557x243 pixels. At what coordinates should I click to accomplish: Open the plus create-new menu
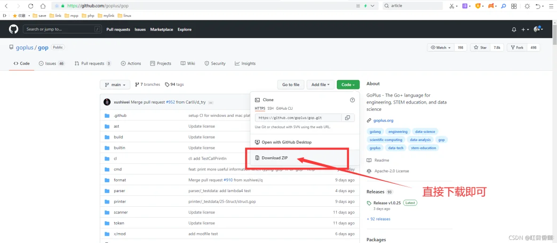click(x=525, y=30)
